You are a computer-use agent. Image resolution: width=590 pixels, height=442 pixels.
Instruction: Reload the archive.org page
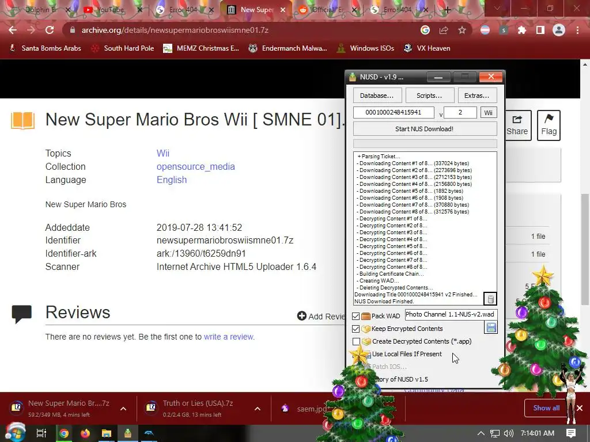50,30
